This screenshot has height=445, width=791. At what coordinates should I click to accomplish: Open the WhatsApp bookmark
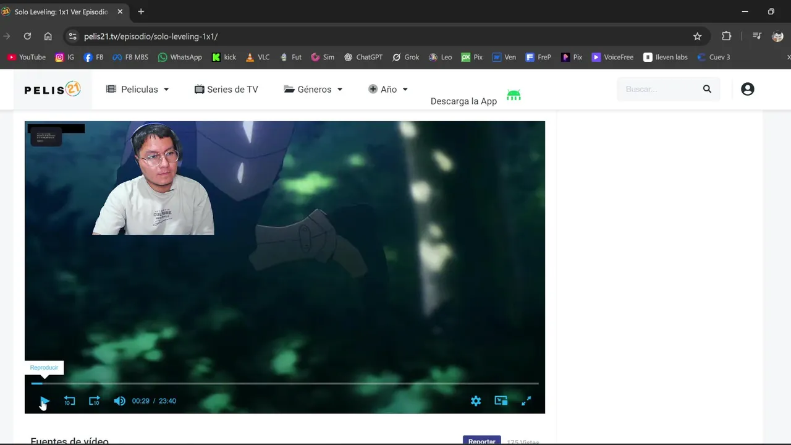180,57
